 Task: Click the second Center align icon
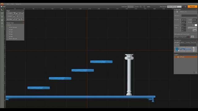(17, 16)
